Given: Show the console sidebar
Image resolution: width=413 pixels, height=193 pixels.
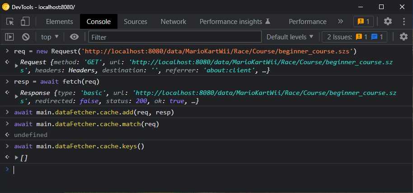Looking at the screenshot, I should (x=9, y=37).
